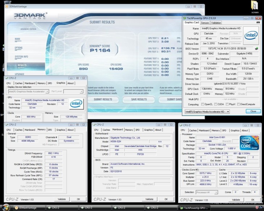264x211 pixels.
Task: Click GPU-Z title bar icon
Action: (x=185, y=18)
